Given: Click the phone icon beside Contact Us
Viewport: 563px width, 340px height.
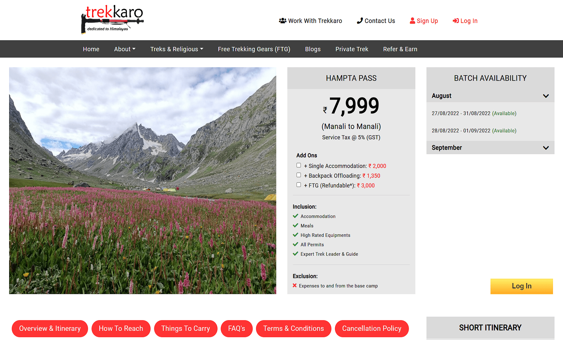Looking at the screenshot, I should (360, 21).
